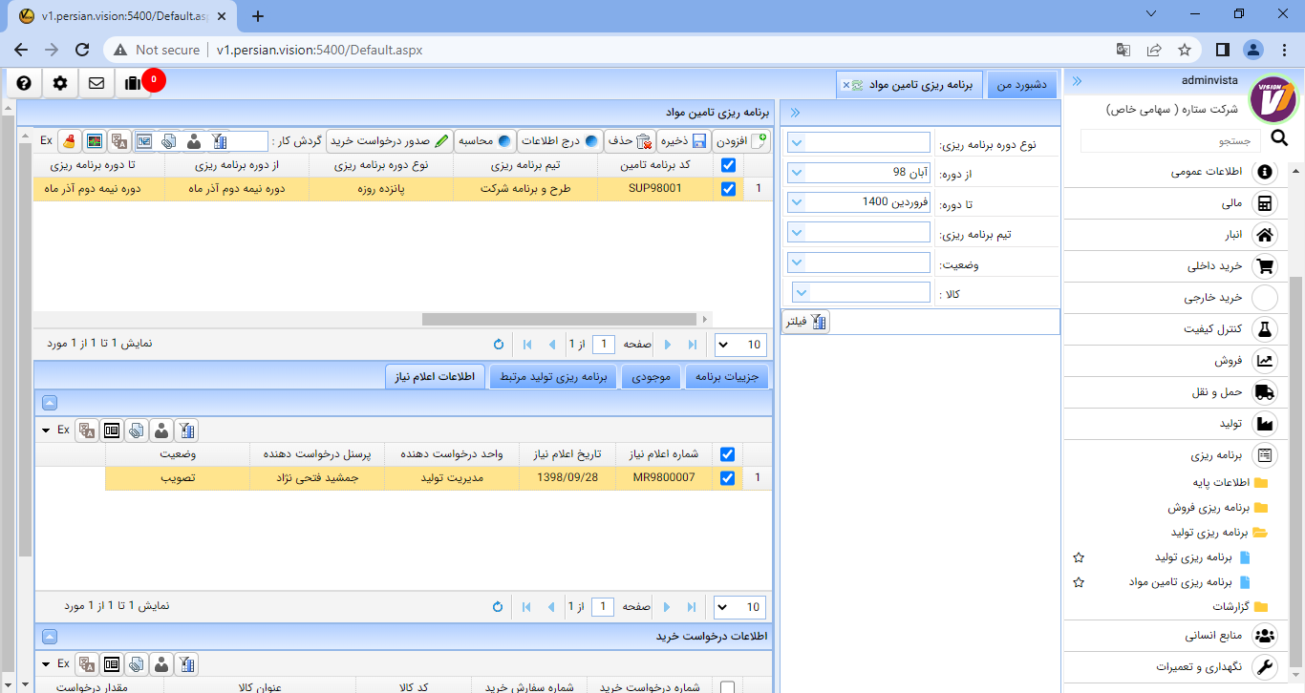Toggle the select-all checkbox in the supply planning grid
The image size is (1305, 693).
[x=729, y=165]
